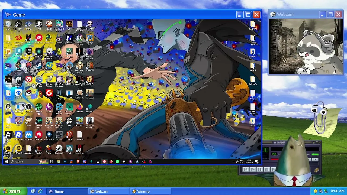347x195 pixels.
Task: Open the Logitech G HUB desktop icon
Action: (x=18, y=25)
